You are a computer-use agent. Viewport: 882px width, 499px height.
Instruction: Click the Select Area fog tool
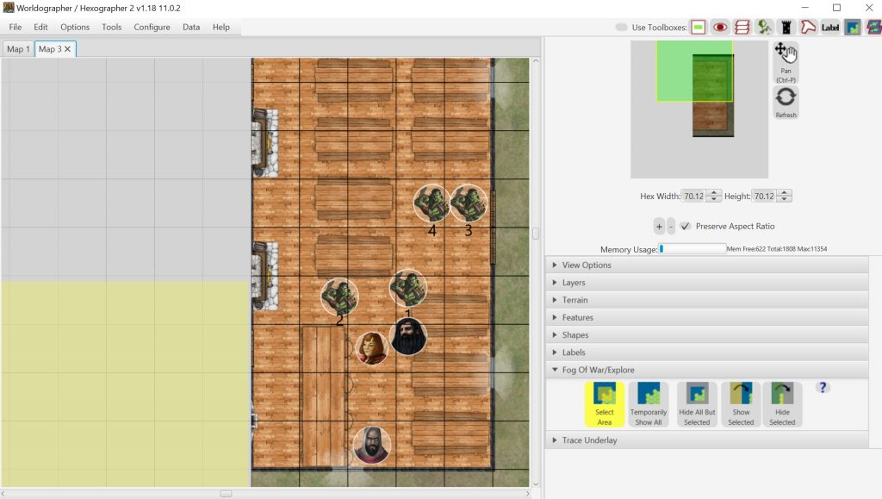(605, 404)
